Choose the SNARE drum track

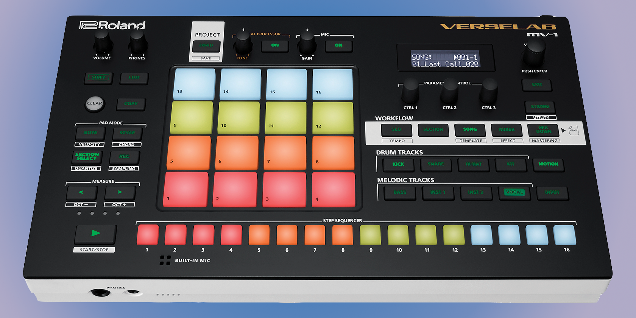tap(435, 165)
